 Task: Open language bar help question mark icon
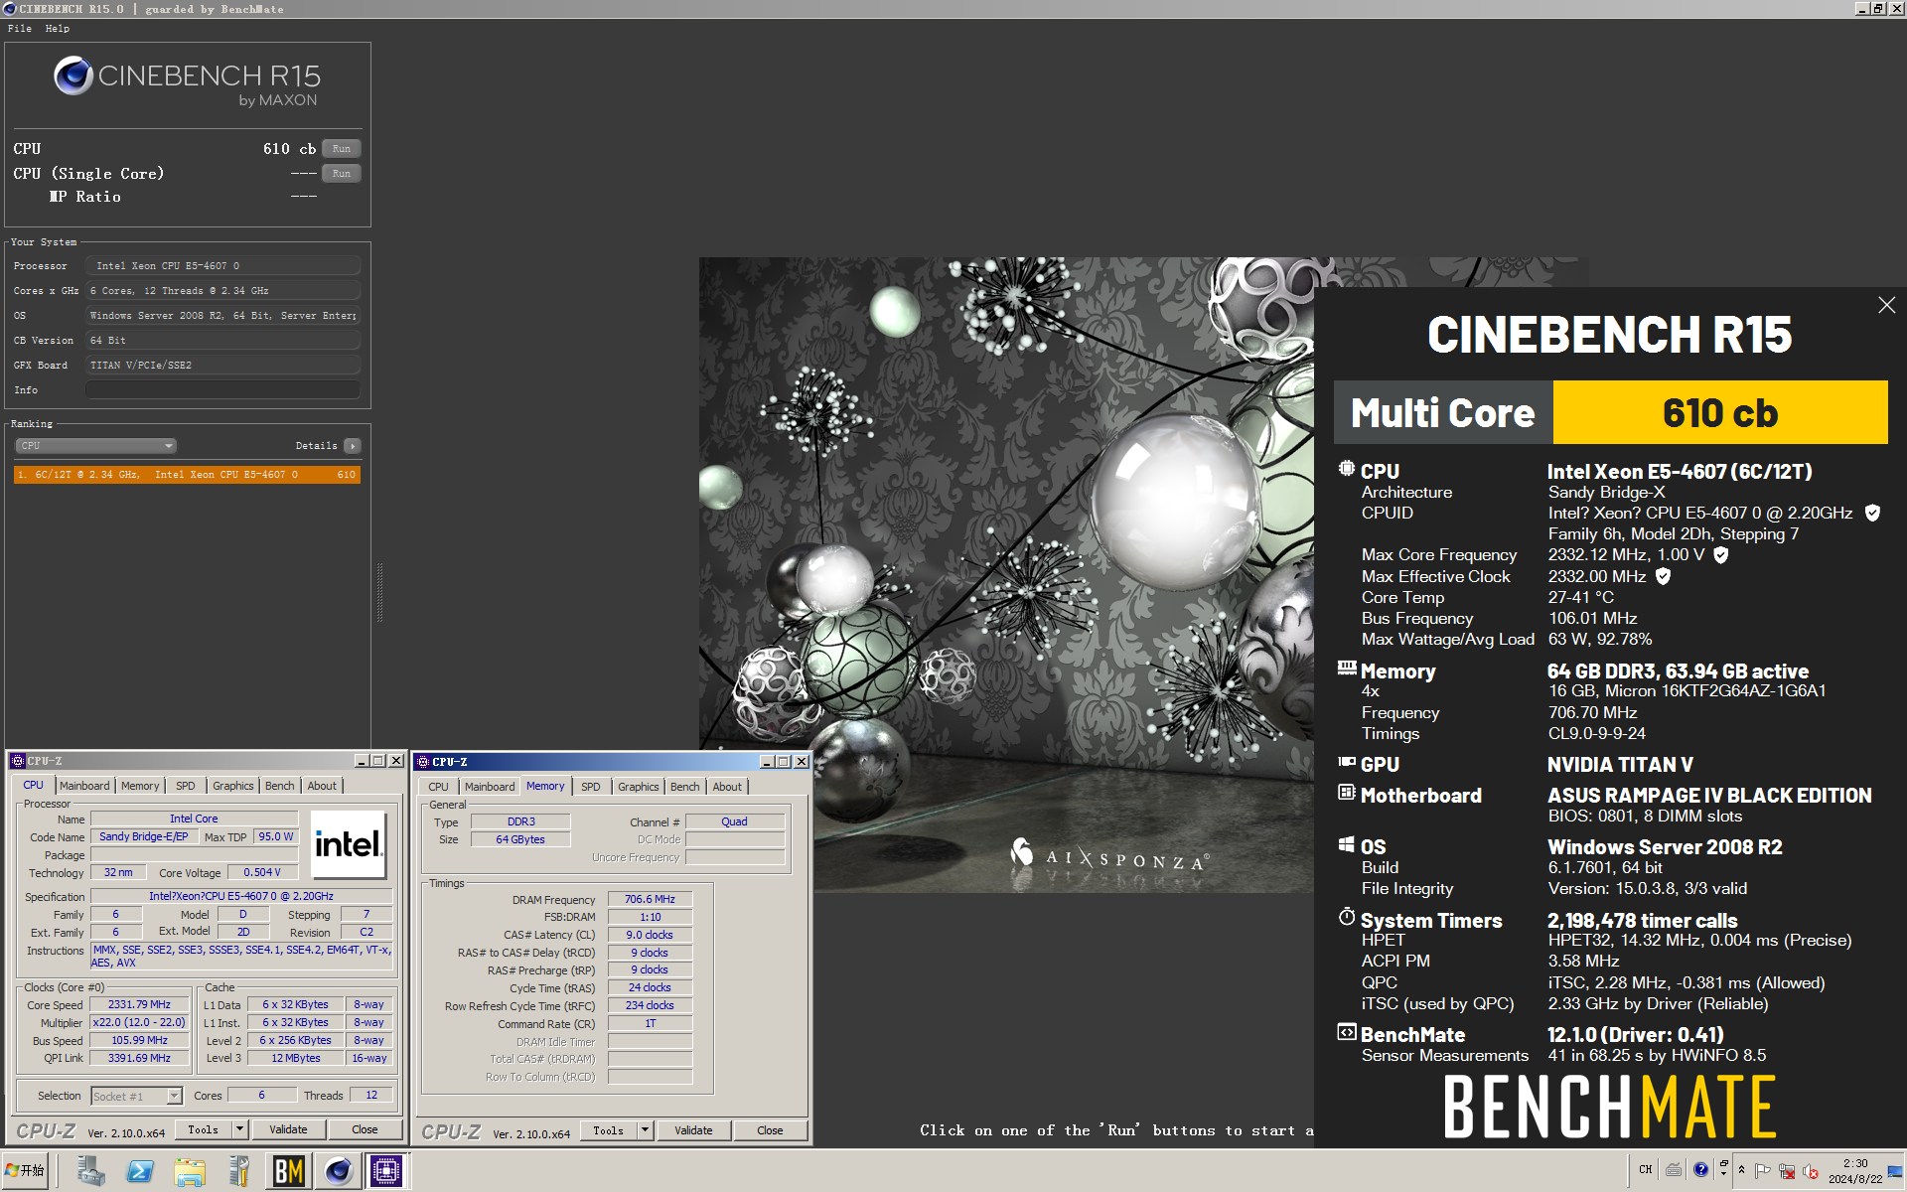click(1700, 1169)
